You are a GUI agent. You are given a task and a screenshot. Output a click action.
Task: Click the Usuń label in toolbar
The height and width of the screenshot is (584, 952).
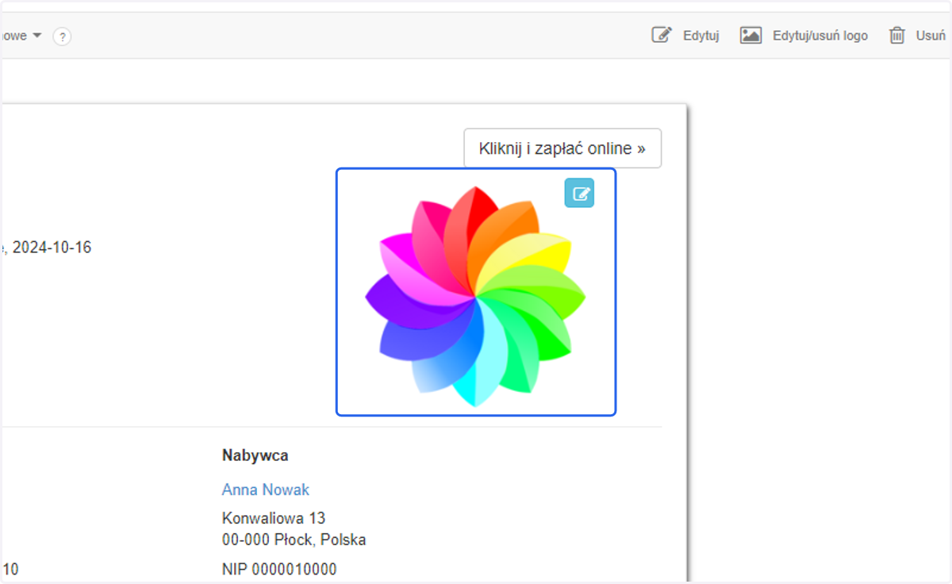(x=931, y=36)
